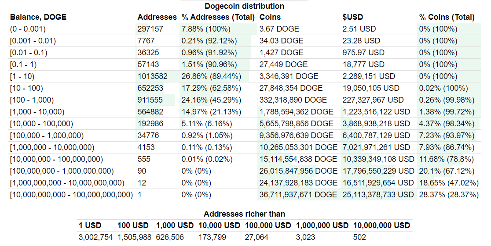
Task: Click the '6,400,787,129 USD' value
Action: pyautogui.click(x=376, y=136)
